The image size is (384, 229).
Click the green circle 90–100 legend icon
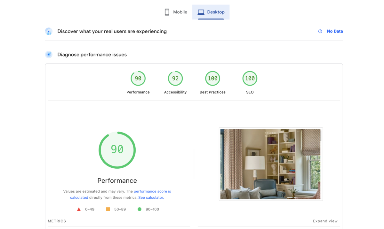140,209
